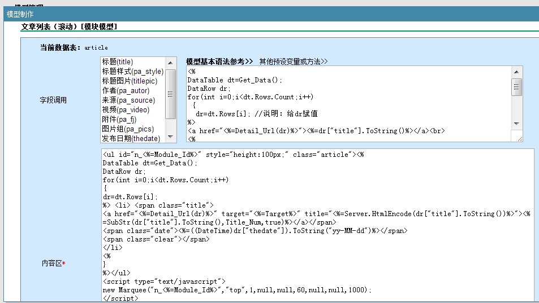Select 视频(pa_video) field

[x=126, y=110]
